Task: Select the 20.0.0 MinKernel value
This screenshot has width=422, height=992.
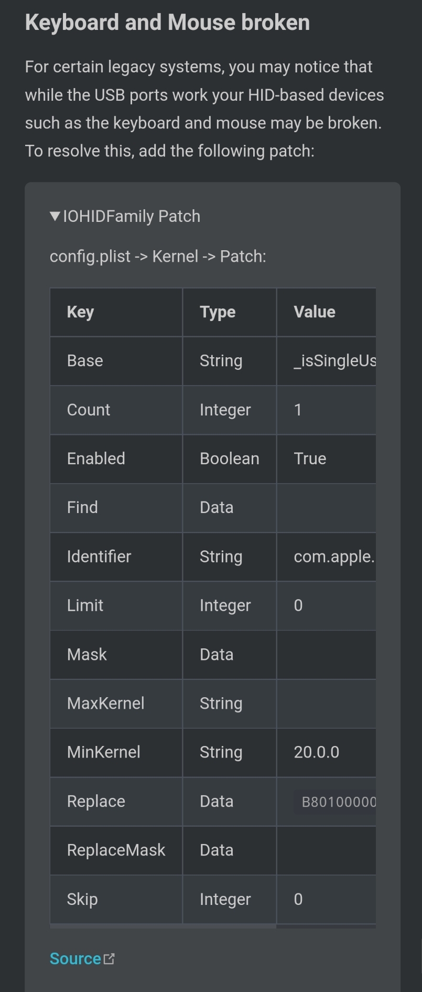Action: (317, 752)
